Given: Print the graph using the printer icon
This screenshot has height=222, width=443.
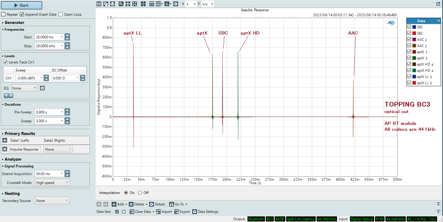Looking at the screenshot, I should tap(112, 4).
